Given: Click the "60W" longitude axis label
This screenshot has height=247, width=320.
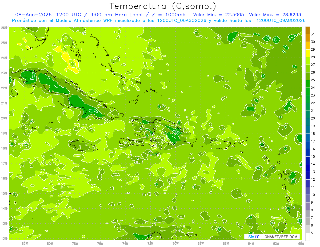Looking at the screenshot, I should tap(301, 243).
